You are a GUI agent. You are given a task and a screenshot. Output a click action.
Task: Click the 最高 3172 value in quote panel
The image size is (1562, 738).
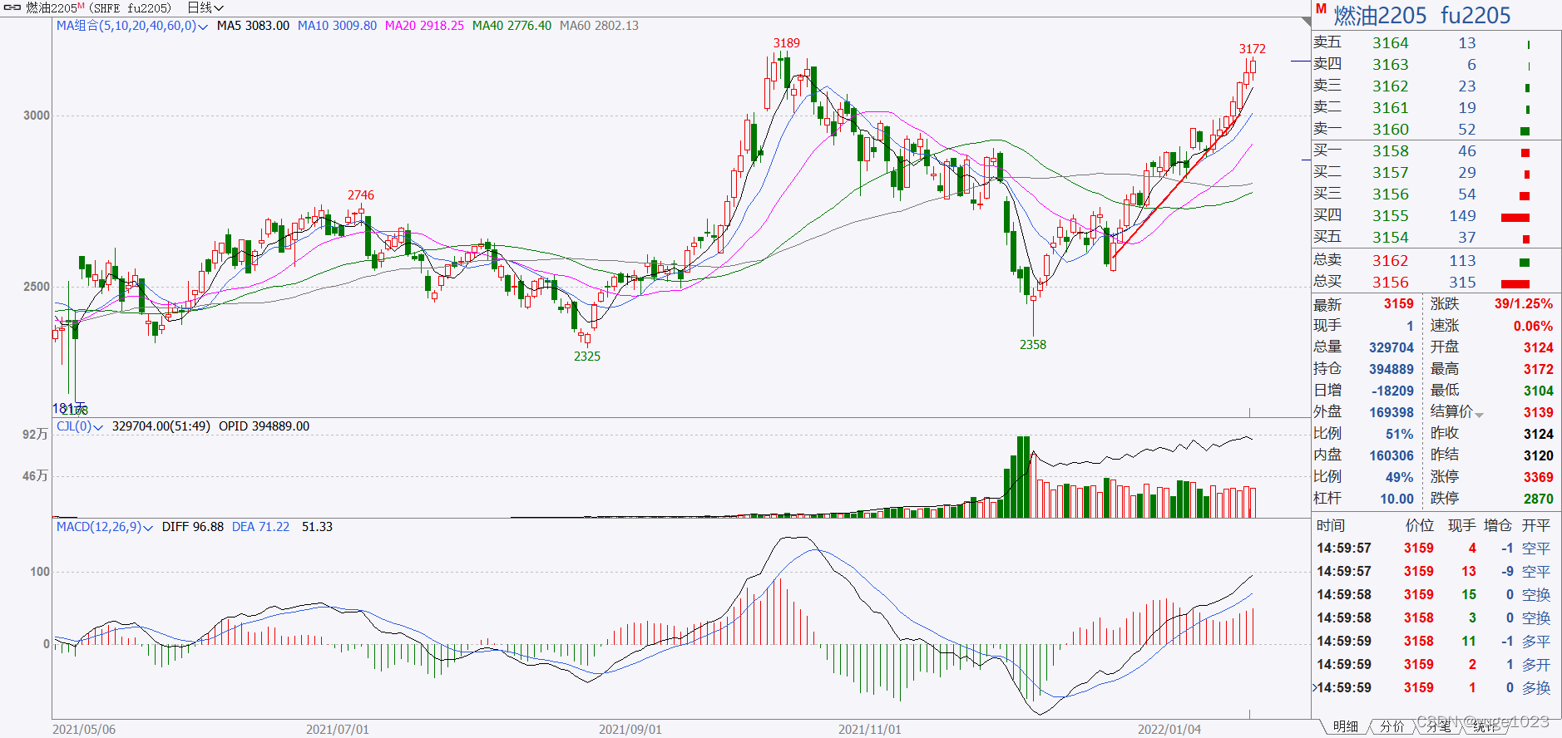click(x=1538, y=369)
